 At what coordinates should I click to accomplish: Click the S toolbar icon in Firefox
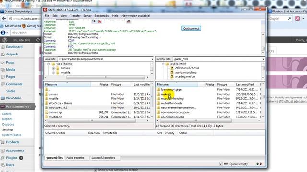point(297,19)
